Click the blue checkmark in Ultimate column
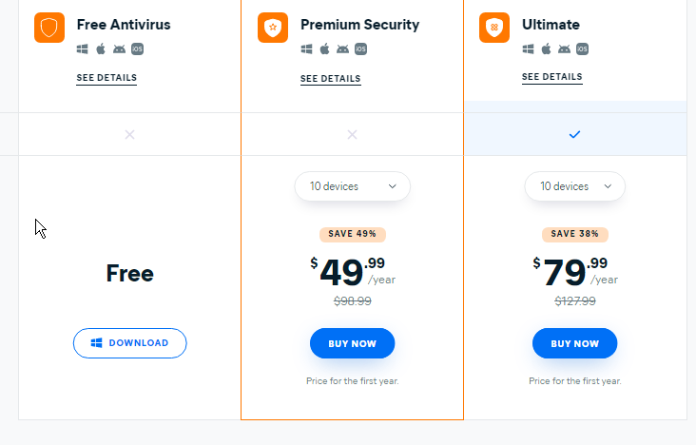 pyautogui.click(x=575, y=134)
